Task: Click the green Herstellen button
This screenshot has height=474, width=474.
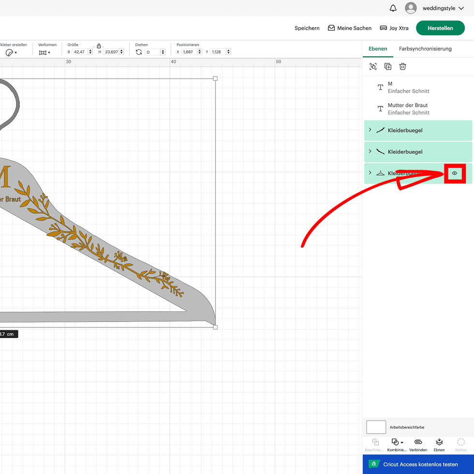Action: [440, 28]
